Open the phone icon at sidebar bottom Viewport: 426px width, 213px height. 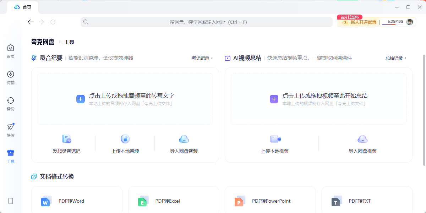(x=11, y=201)
